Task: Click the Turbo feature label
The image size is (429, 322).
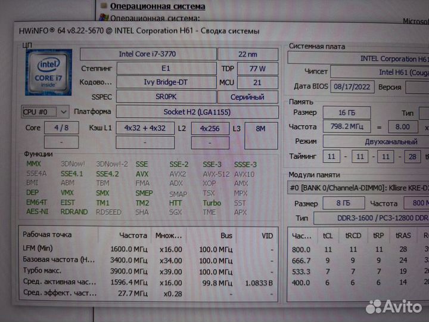Action: 212,203
